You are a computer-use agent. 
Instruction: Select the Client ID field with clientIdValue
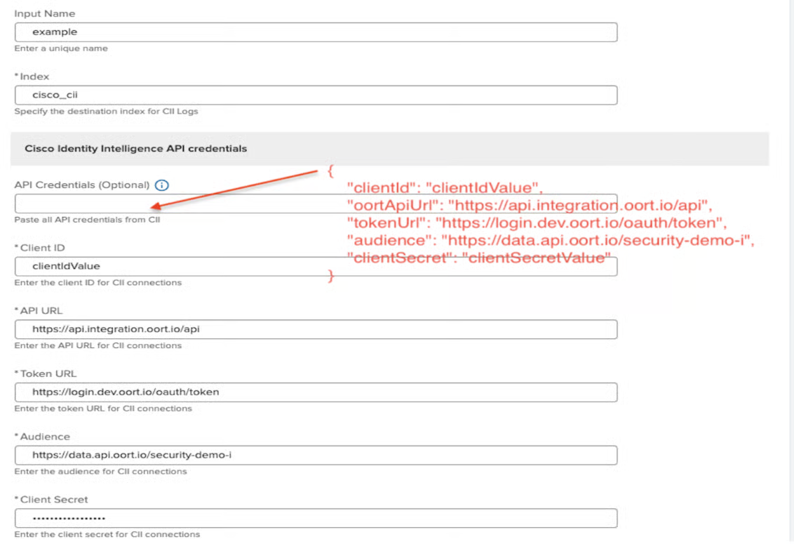tap(316, 266)
